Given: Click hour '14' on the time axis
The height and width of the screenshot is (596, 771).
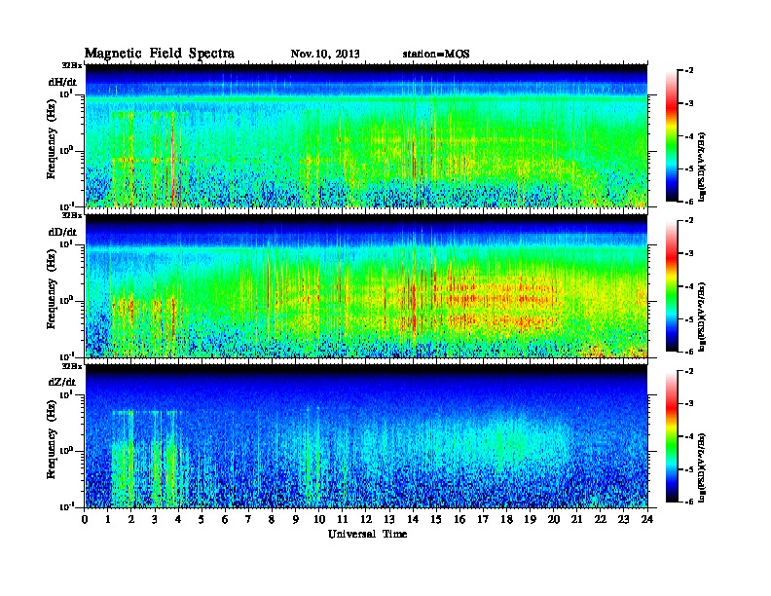Looking at the screenshot, I should 413,519.
